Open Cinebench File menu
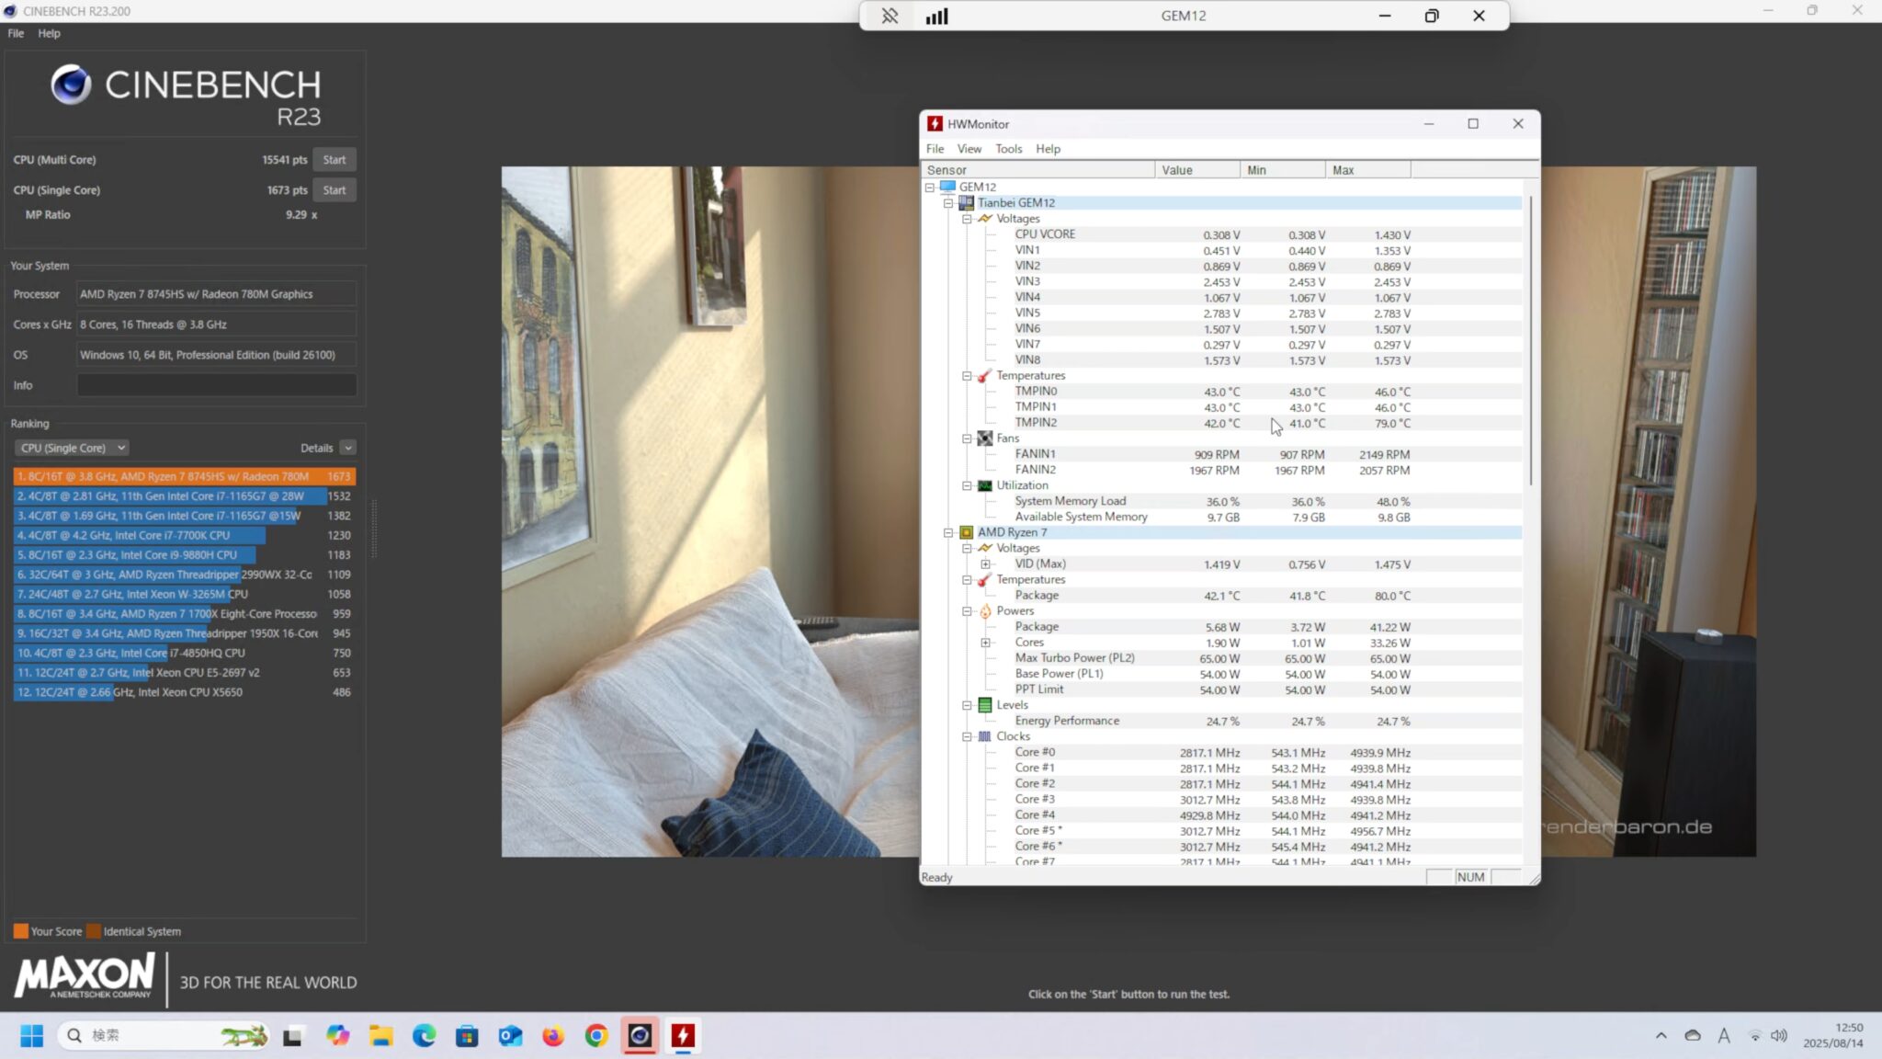The image size is (1882, 1059). pyautogui.click(x=16, y=33)
